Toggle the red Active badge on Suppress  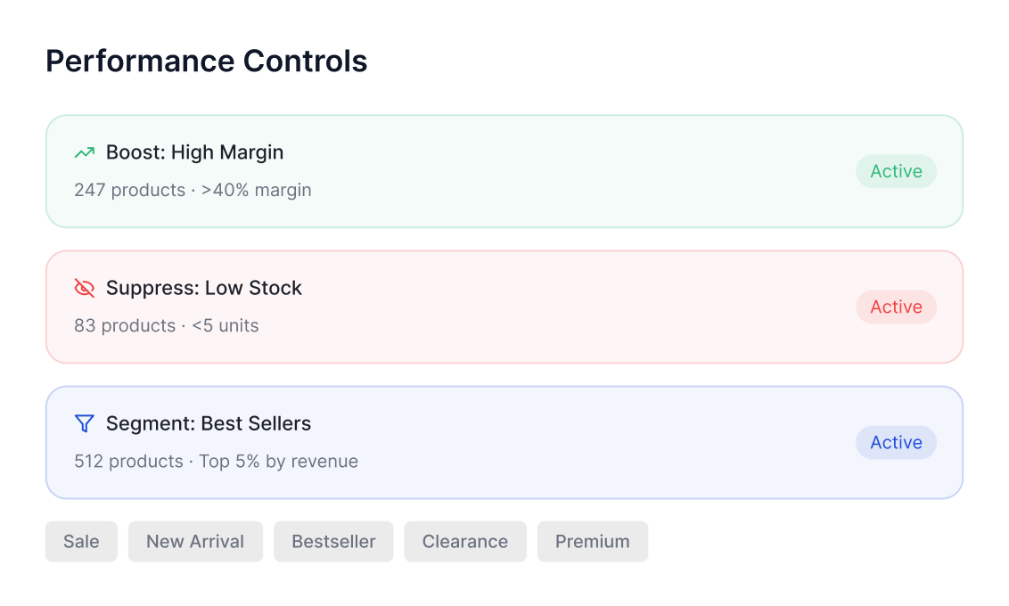[x=896, y=307]
